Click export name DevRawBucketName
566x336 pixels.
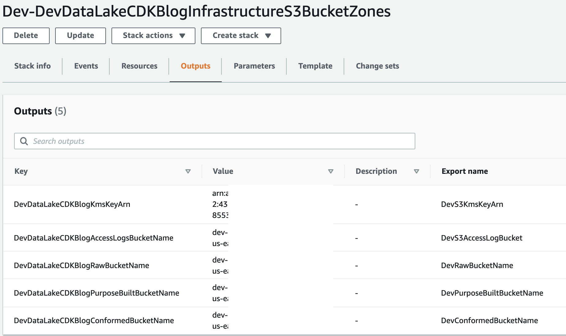click(x=477, y=266)
